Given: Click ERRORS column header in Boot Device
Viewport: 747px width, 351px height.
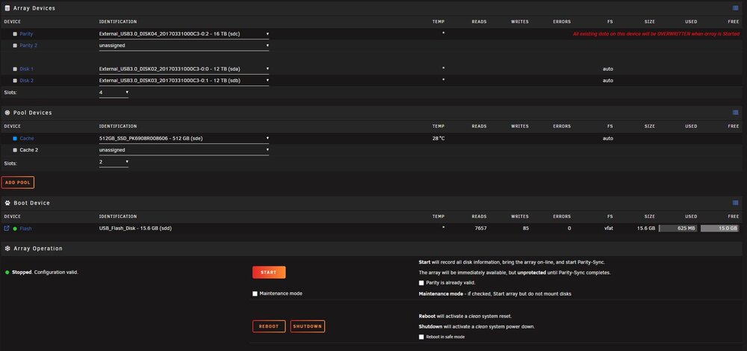Looking at the screenshot, I should [562, 217].
